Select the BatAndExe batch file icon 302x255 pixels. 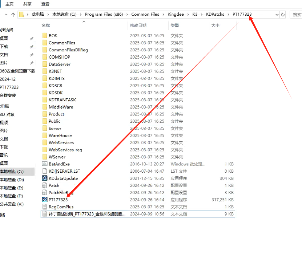45,164
